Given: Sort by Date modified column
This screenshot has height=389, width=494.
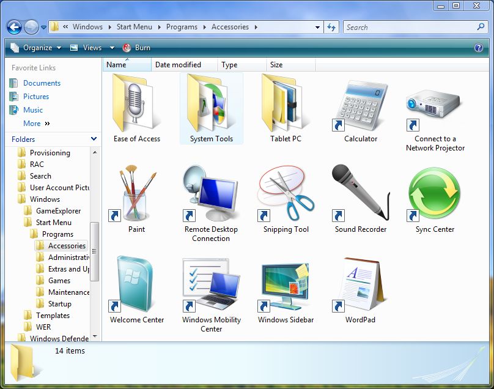Looking at the screenshot, I should pyautogui.click(x=184, y=65).
